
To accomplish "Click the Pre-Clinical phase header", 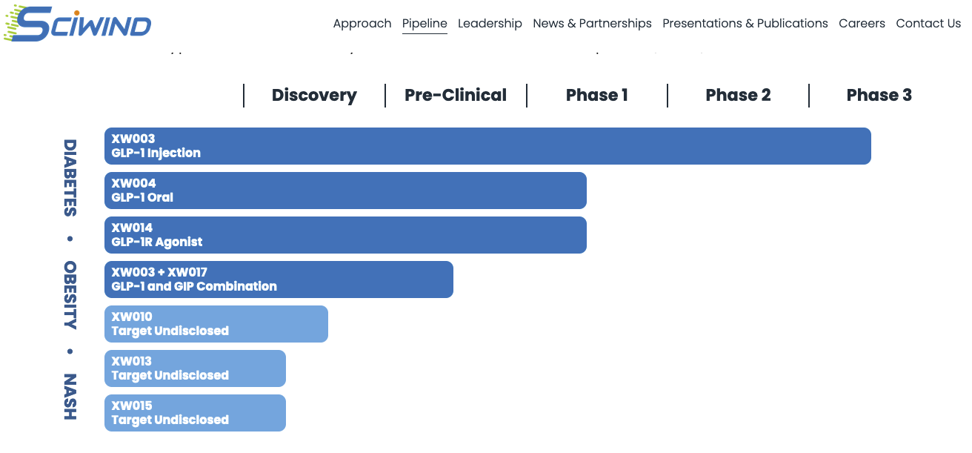I will click(x=456, y=96).
